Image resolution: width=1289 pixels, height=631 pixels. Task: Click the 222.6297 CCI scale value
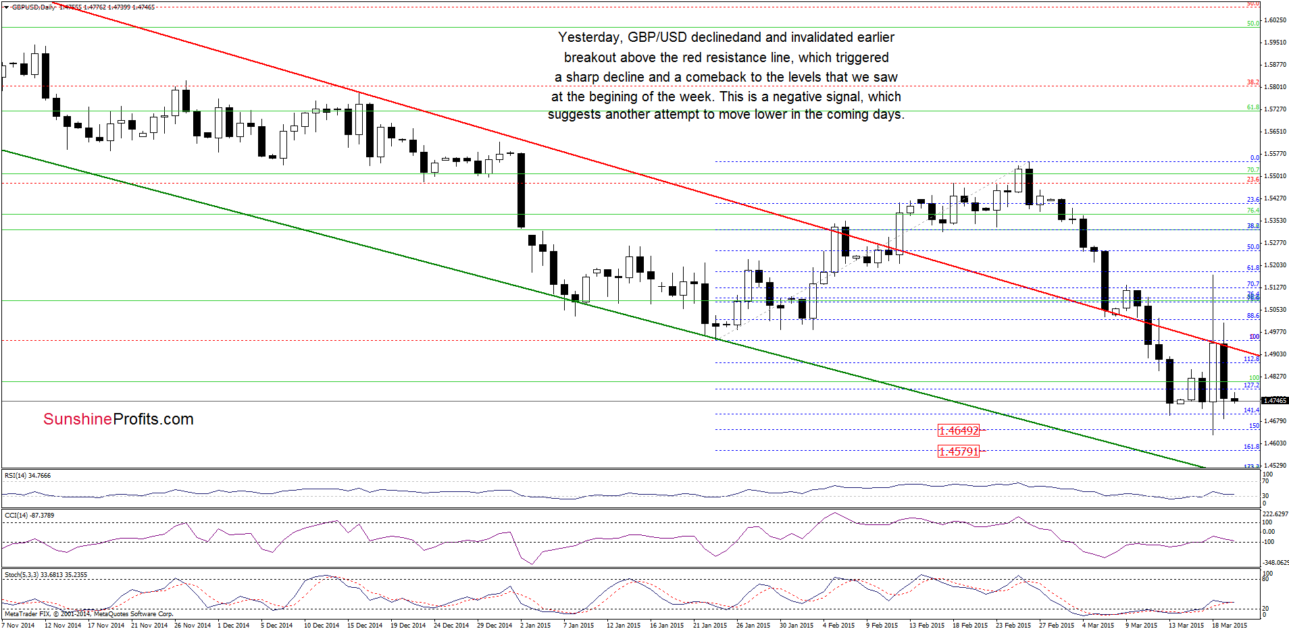click(1275, 514)
